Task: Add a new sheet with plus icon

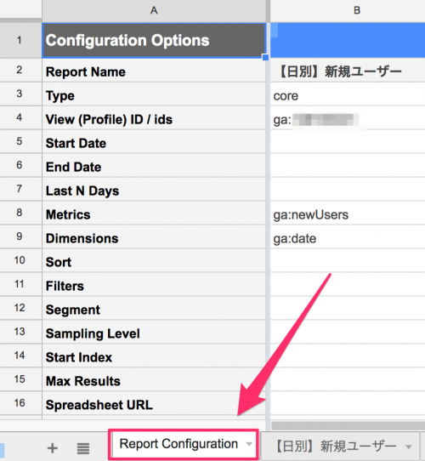Action: [53, 448]
